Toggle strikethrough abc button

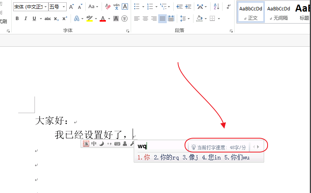[48, 19]
